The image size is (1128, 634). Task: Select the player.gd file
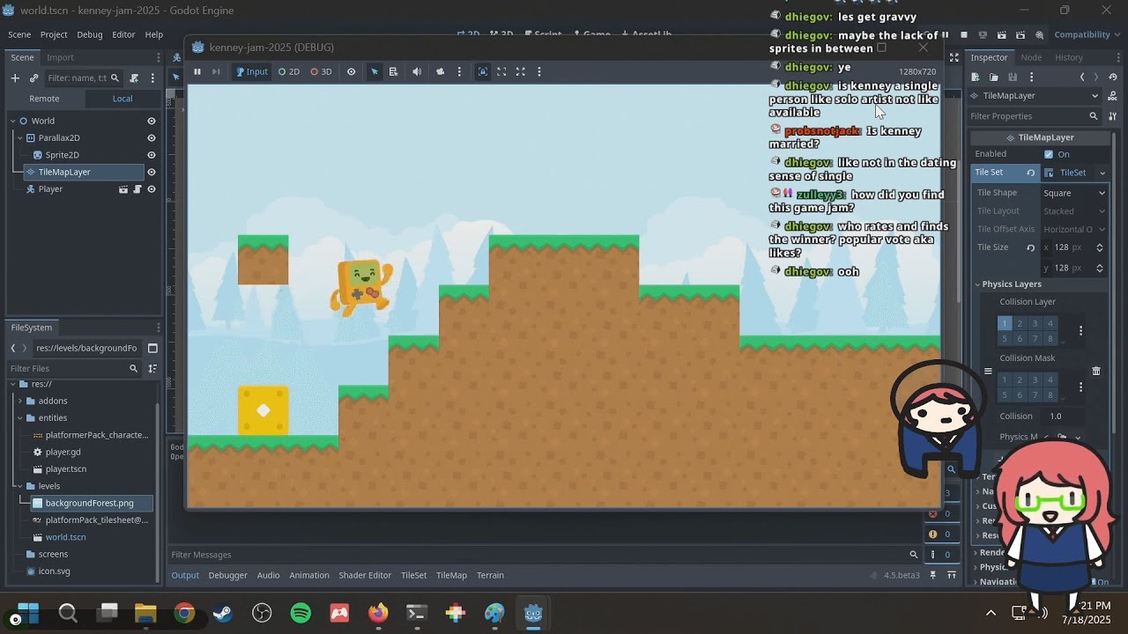pyautogui.click(x=63, y=452)
